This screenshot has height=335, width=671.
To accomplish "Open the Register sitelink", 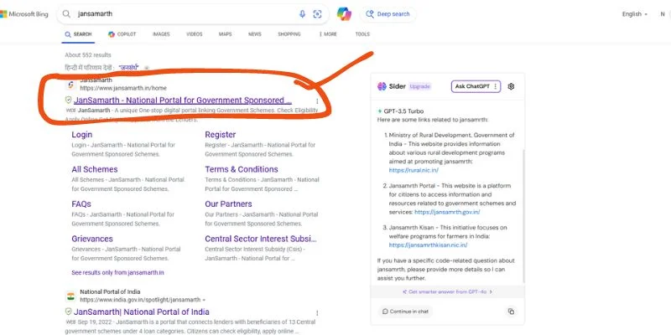I will click(220, 134).
